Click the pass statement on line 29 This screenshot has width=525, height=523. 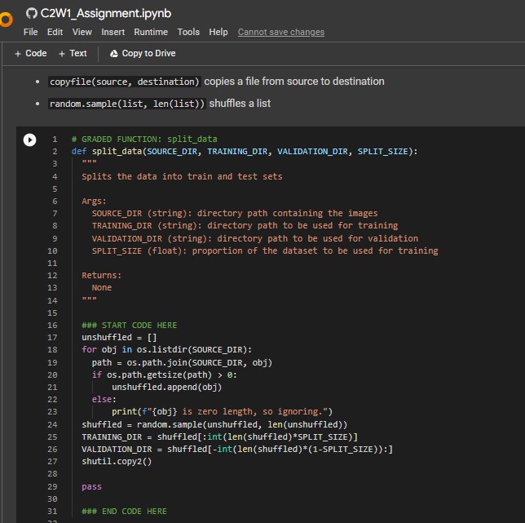91,487
